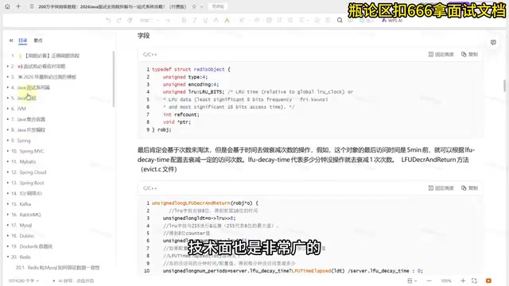Open the word count dropdown in status bar
Screen dimensions: 509x286
(x=24, y=280)
